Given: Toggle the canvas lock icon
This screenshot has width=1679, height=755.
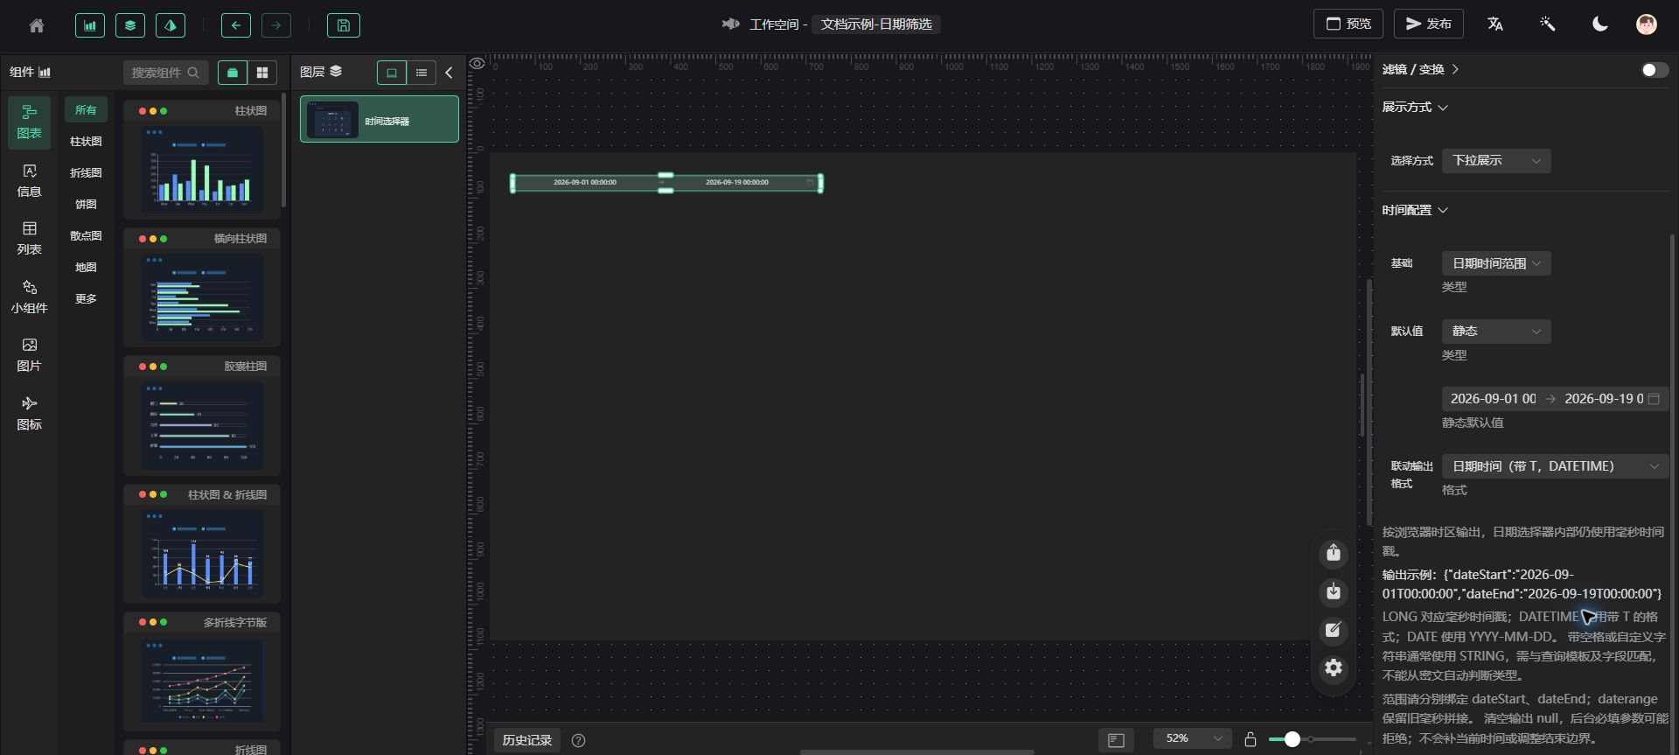Looking at the screenshot, I should [1251, 739].
